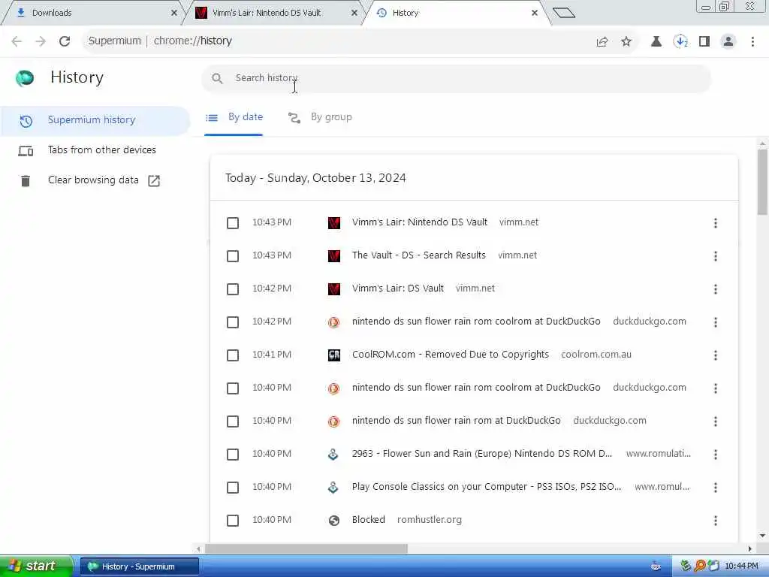Click the CoolROM.com favicon in history list
This screenshot has width=769, height=577.
pos(334,355)
